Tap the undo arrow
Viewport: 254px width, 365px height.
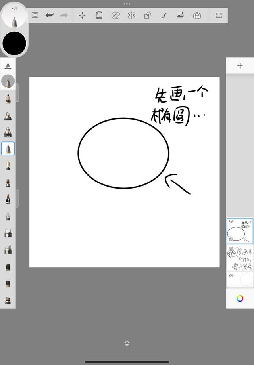(49, 15)
